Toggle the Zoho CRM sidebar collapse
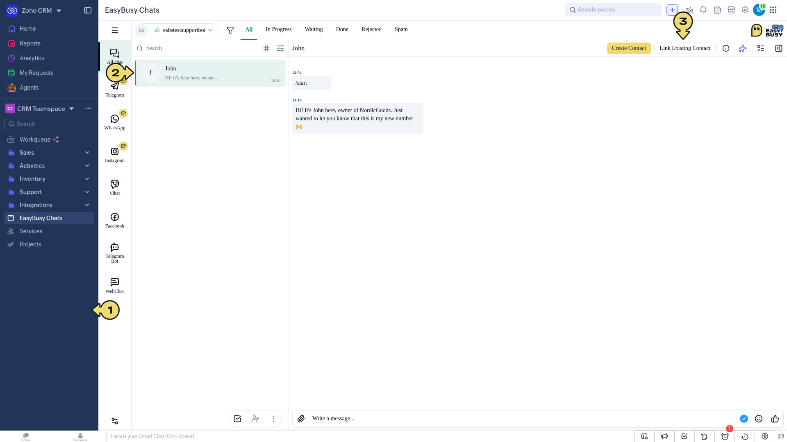The image size is (787, 442). pos(88,10)
